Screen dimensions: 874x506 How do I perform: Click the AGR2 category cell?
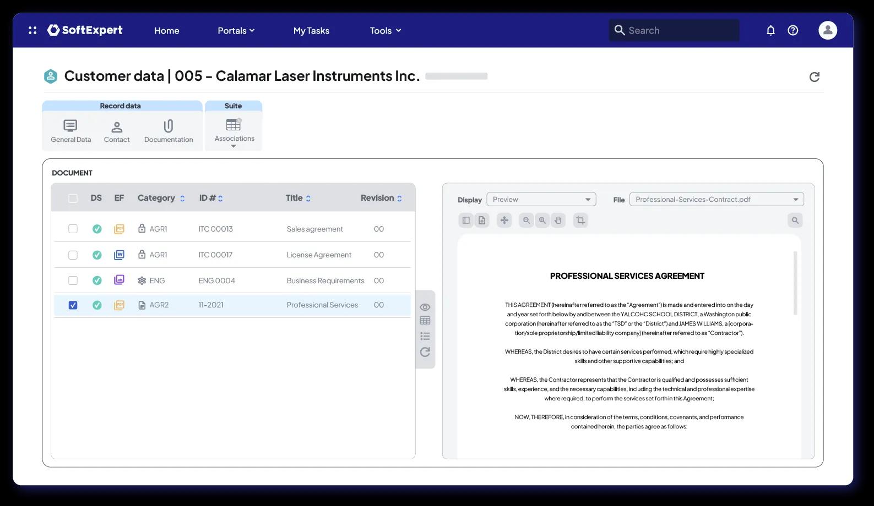153,305
